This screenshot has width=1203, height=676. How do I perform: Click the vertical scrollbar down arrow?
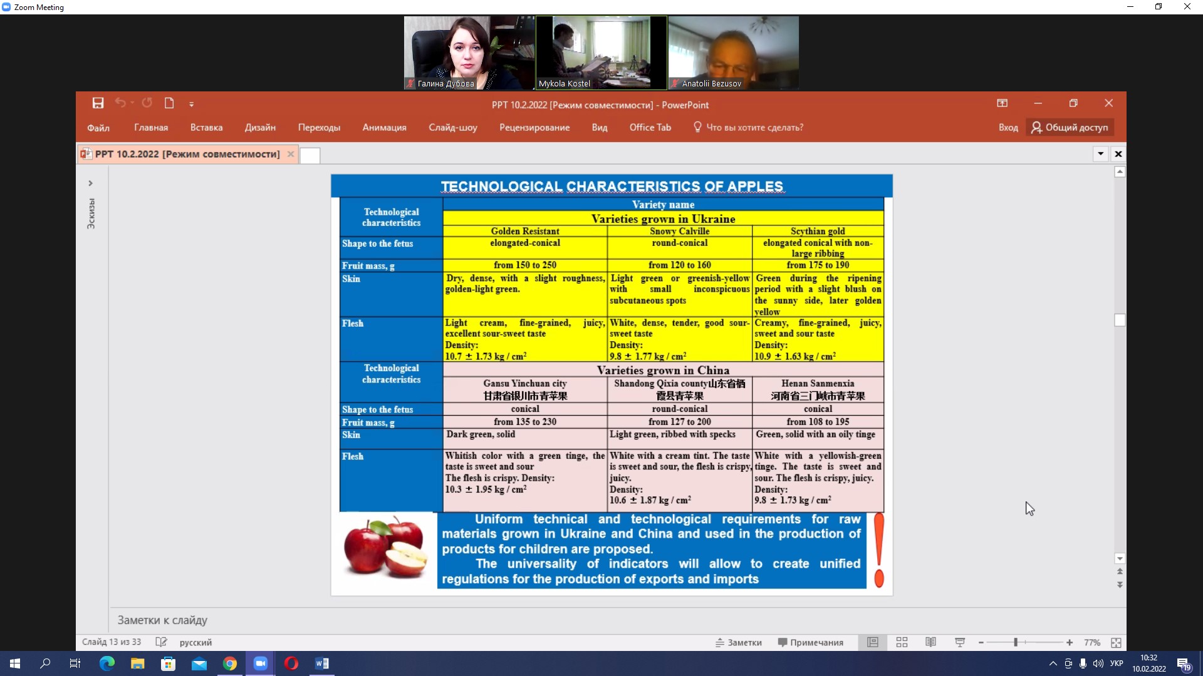pyautogui.click(x=1120, y=559)
